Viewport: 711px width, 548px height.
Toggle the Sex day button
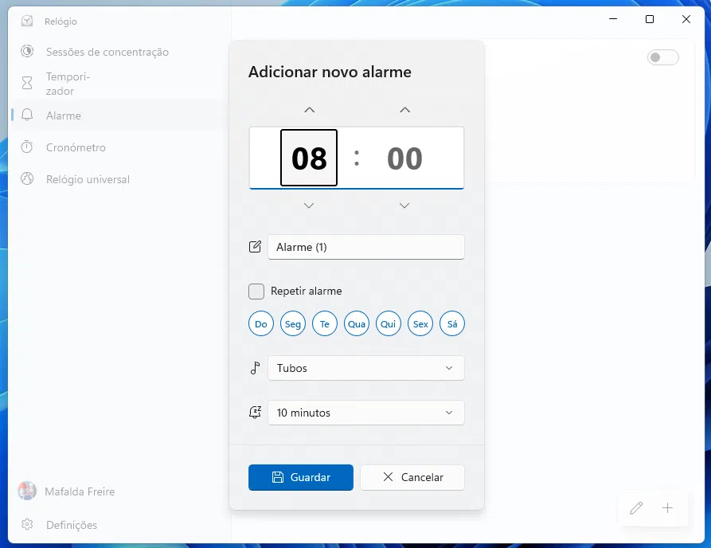[420, 323]
